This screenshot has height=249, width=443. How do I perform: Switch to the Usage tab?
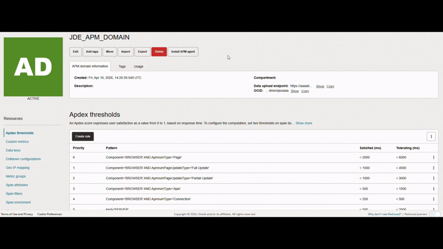138,66
